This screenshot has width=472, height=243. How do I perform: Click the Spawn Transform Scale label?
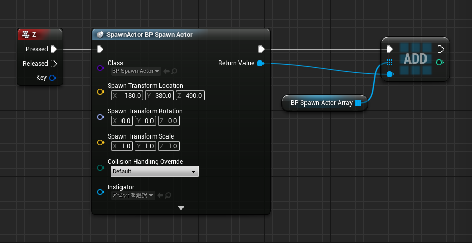pyautogui.click(x=141, y=136)
